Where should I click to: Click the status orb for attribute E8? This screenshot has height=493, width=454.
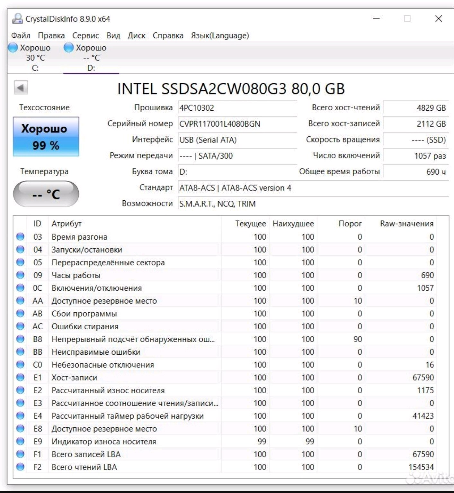[x=20, y=428]
